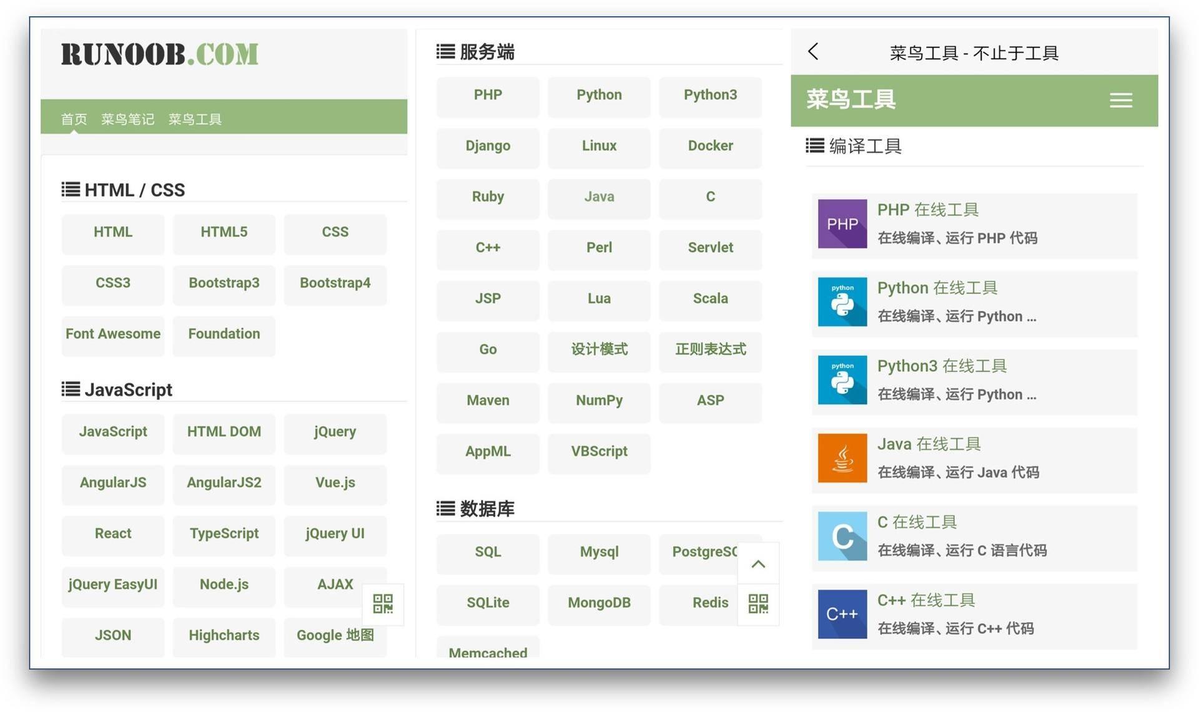Open the Python 在线工具 title link
This screenshot has height=712, width=1199.
(937, 288)
